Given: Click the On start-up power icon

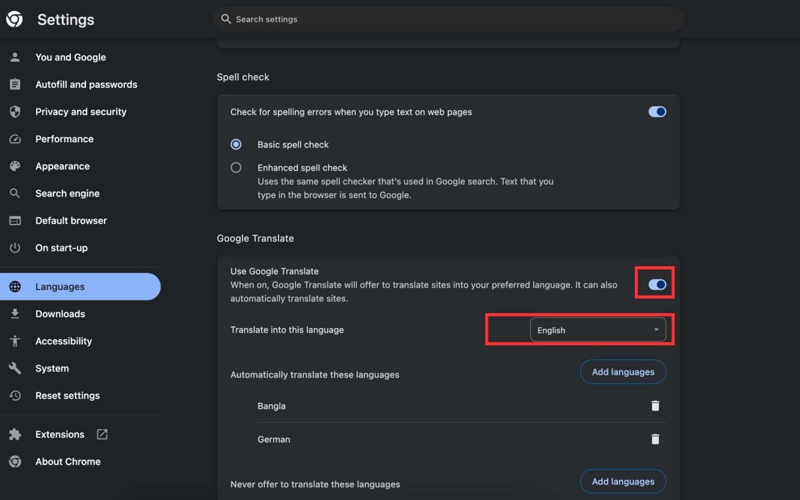Looking at the screenshot, I should [x=15, y=248].
